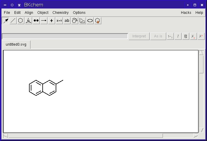Toggle the superscript formatting button
Viewport: 207px width, 141px height.
coord(201,36)
